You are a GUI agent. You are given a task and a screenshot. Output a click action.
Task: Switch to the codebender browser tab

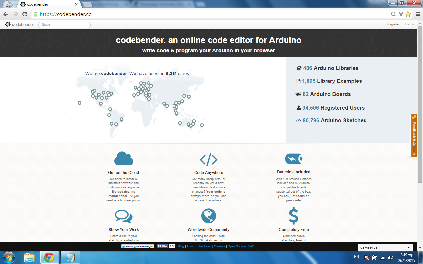pyautogui.click(x=49, y=4)
